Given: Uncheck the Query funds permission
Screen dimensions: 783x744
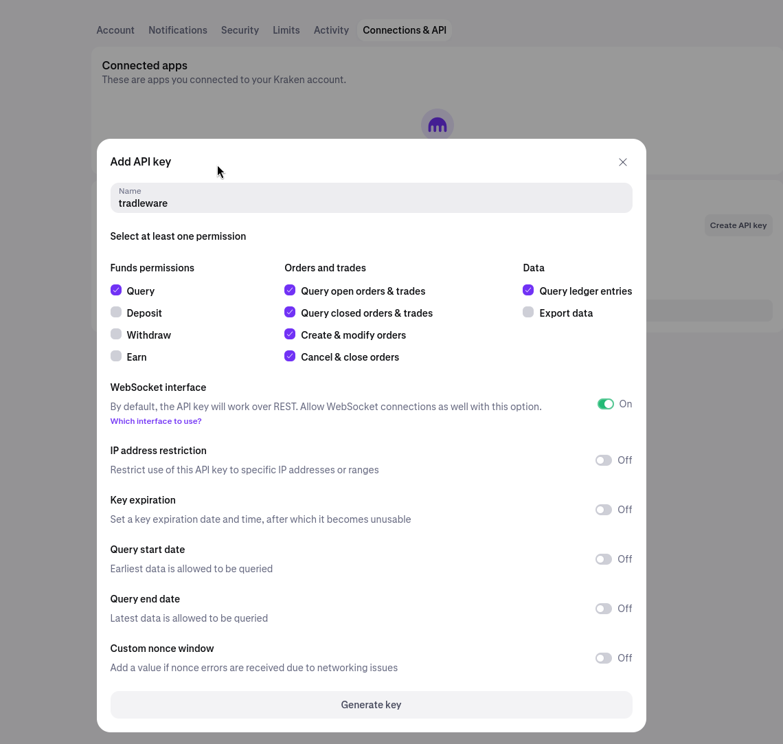Looking at the screenshot, I should (x=116, y=290).
